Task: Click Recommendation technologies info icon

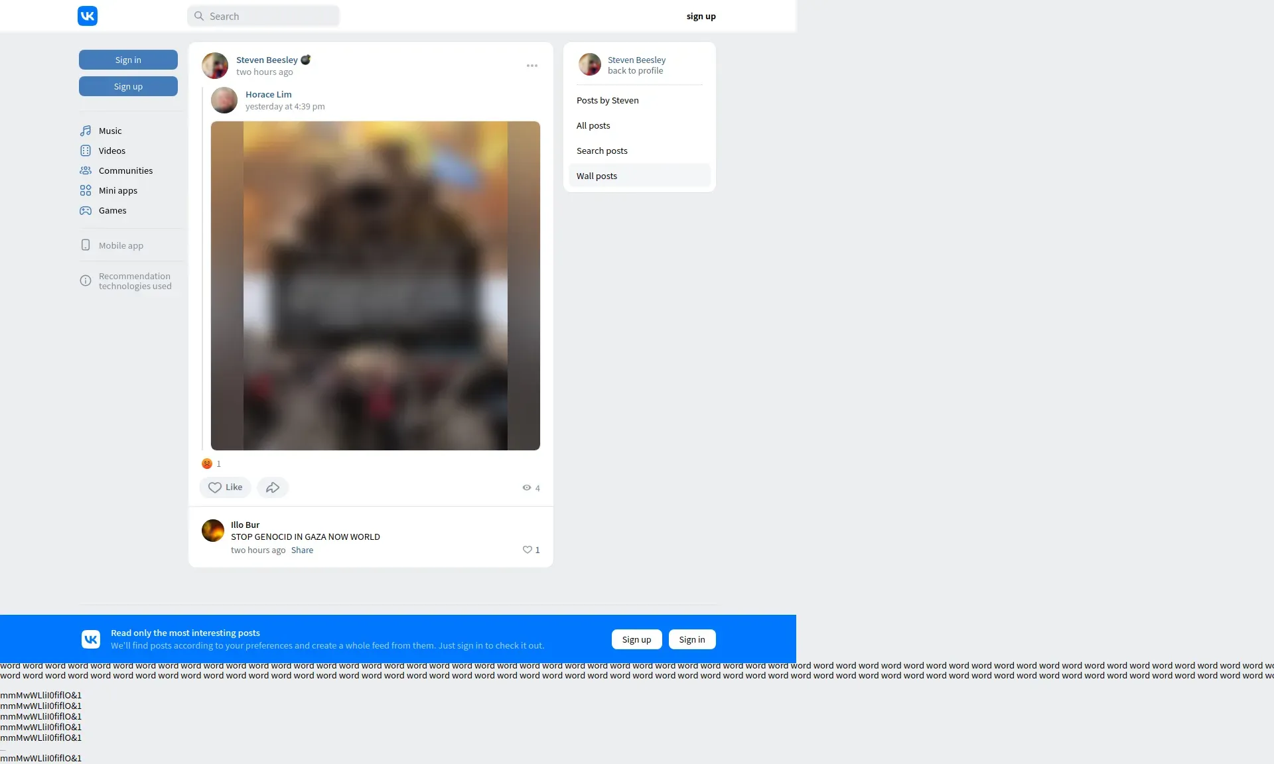Action: (x=86, y=281)
